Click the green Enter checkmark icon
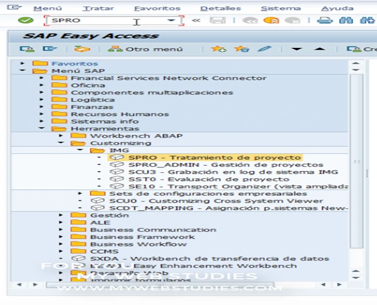Viewport: 377px width, 305px height. pos(25,20)
